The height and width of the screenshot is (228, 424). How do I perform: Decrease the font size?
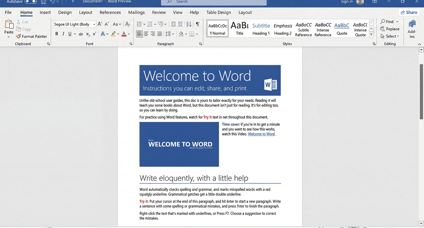[107, 24]
